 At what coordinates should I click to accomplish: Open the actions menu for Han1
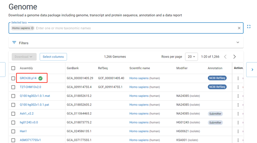(x=238, y=131)
